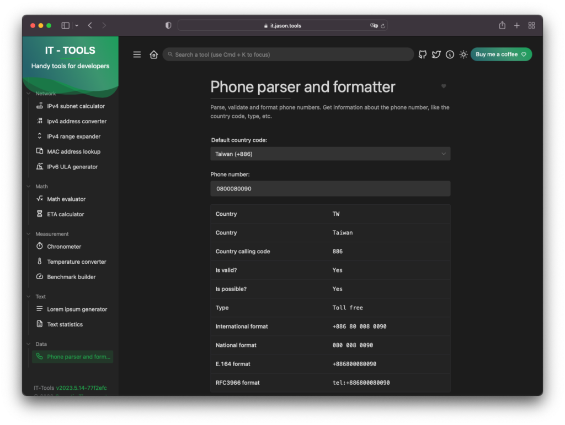Open a new Safari tab

tap(516, 25)
